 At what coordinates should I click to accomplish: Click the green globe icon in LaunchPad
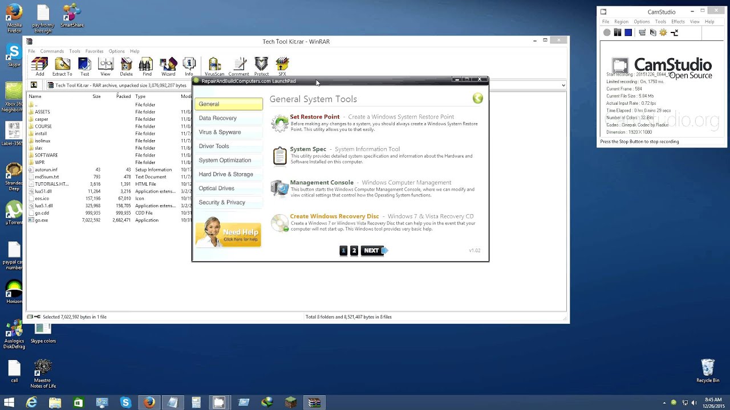[478, 99]
